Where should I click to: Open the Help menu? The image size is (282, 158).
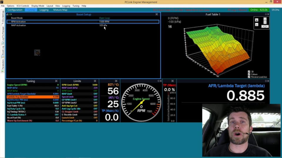[x=84, y=6]
